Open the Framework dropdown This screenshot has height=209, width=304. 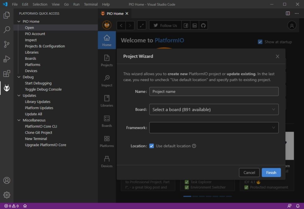(x=214, y=128)
